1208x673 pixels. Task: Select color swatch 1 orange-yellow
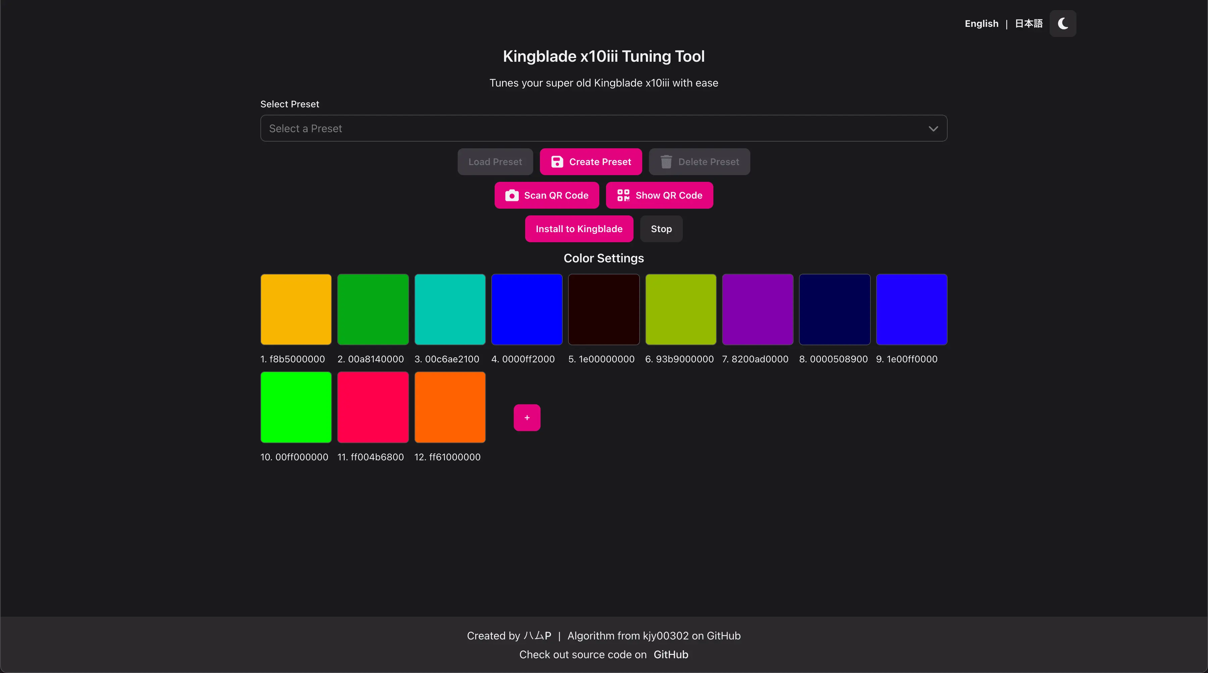pos(296,310)
